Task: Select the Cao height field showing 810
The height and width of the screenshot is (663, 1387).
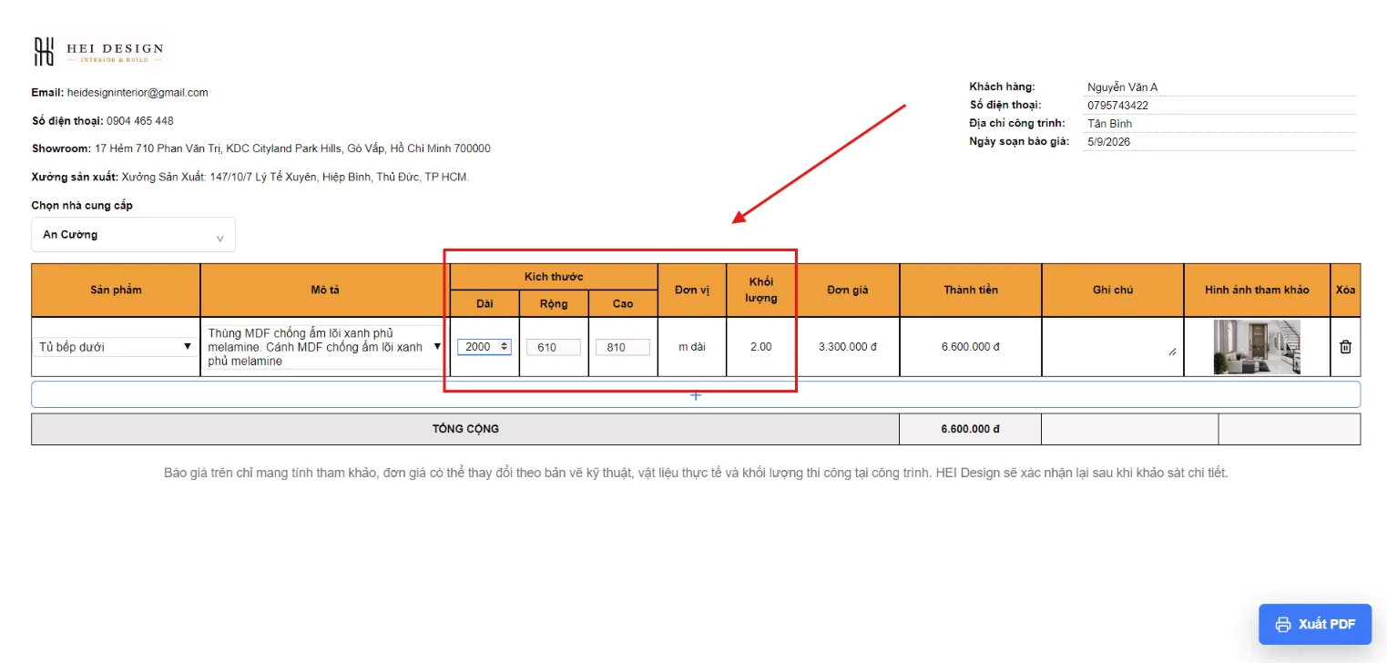Action: click(623, 347)
